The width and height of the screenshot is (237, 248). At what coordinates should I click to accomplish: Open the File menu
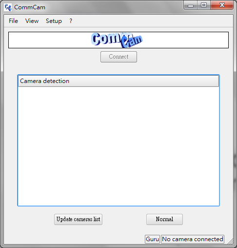[x=13, y=21]
